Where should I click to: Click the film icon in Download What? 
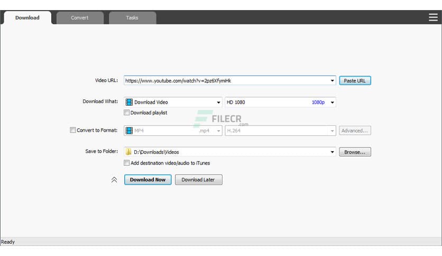129,102
